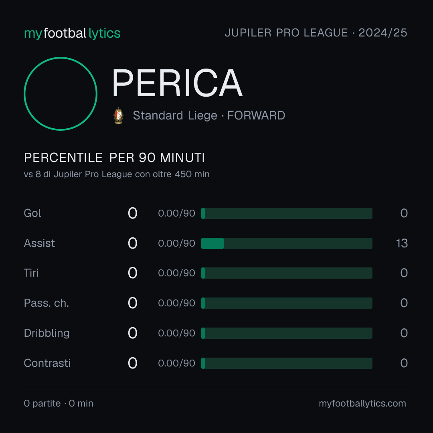Image resolution: width=433 pixels, height=433 pixels.
Task: Click the Contrasti percentile bar
Action: click(287, 363)
